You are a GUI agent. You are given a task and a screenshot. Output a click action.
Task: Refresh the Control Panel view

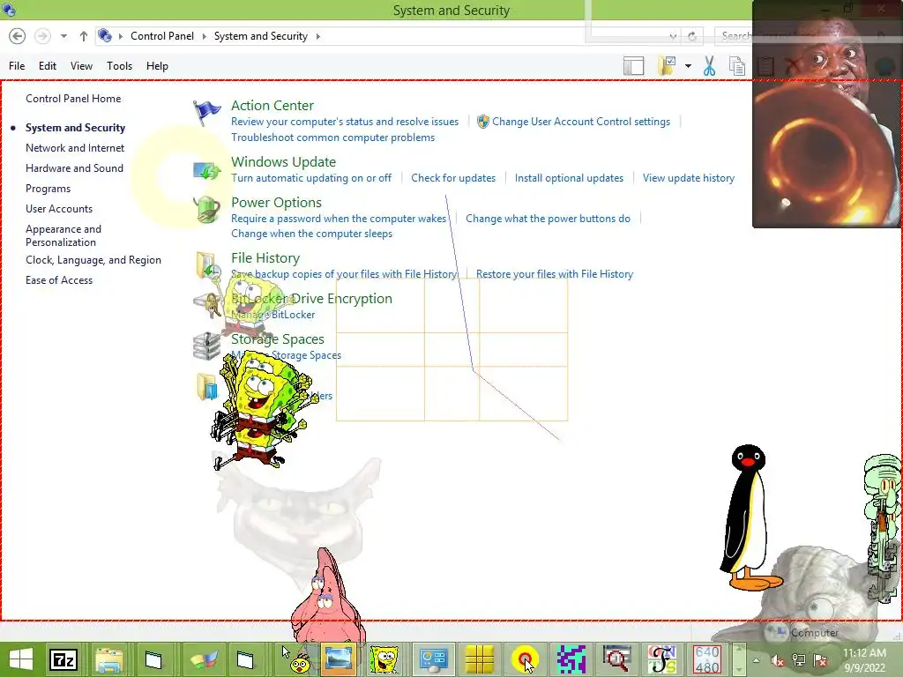click(692, 36)
